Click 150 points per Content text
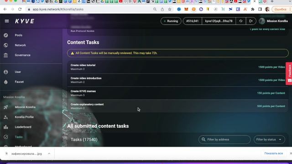This screenshot has width=292, height=164. point(271,93)
